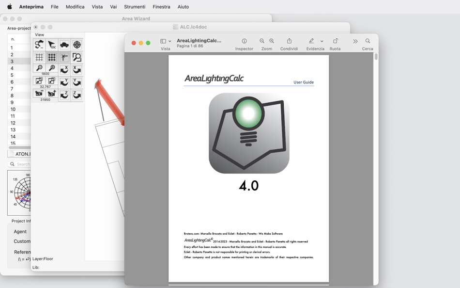
Task: Rotate about Y with right-pointing arrow icon
Action: [77, 82]
